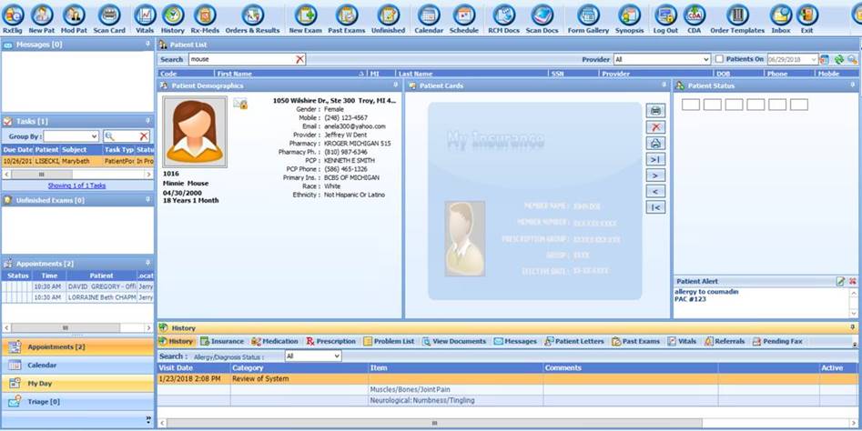862x431 pixels.
Task: Switch to the Medication tab
Action: pyautogui.click(x=274, y=342)
